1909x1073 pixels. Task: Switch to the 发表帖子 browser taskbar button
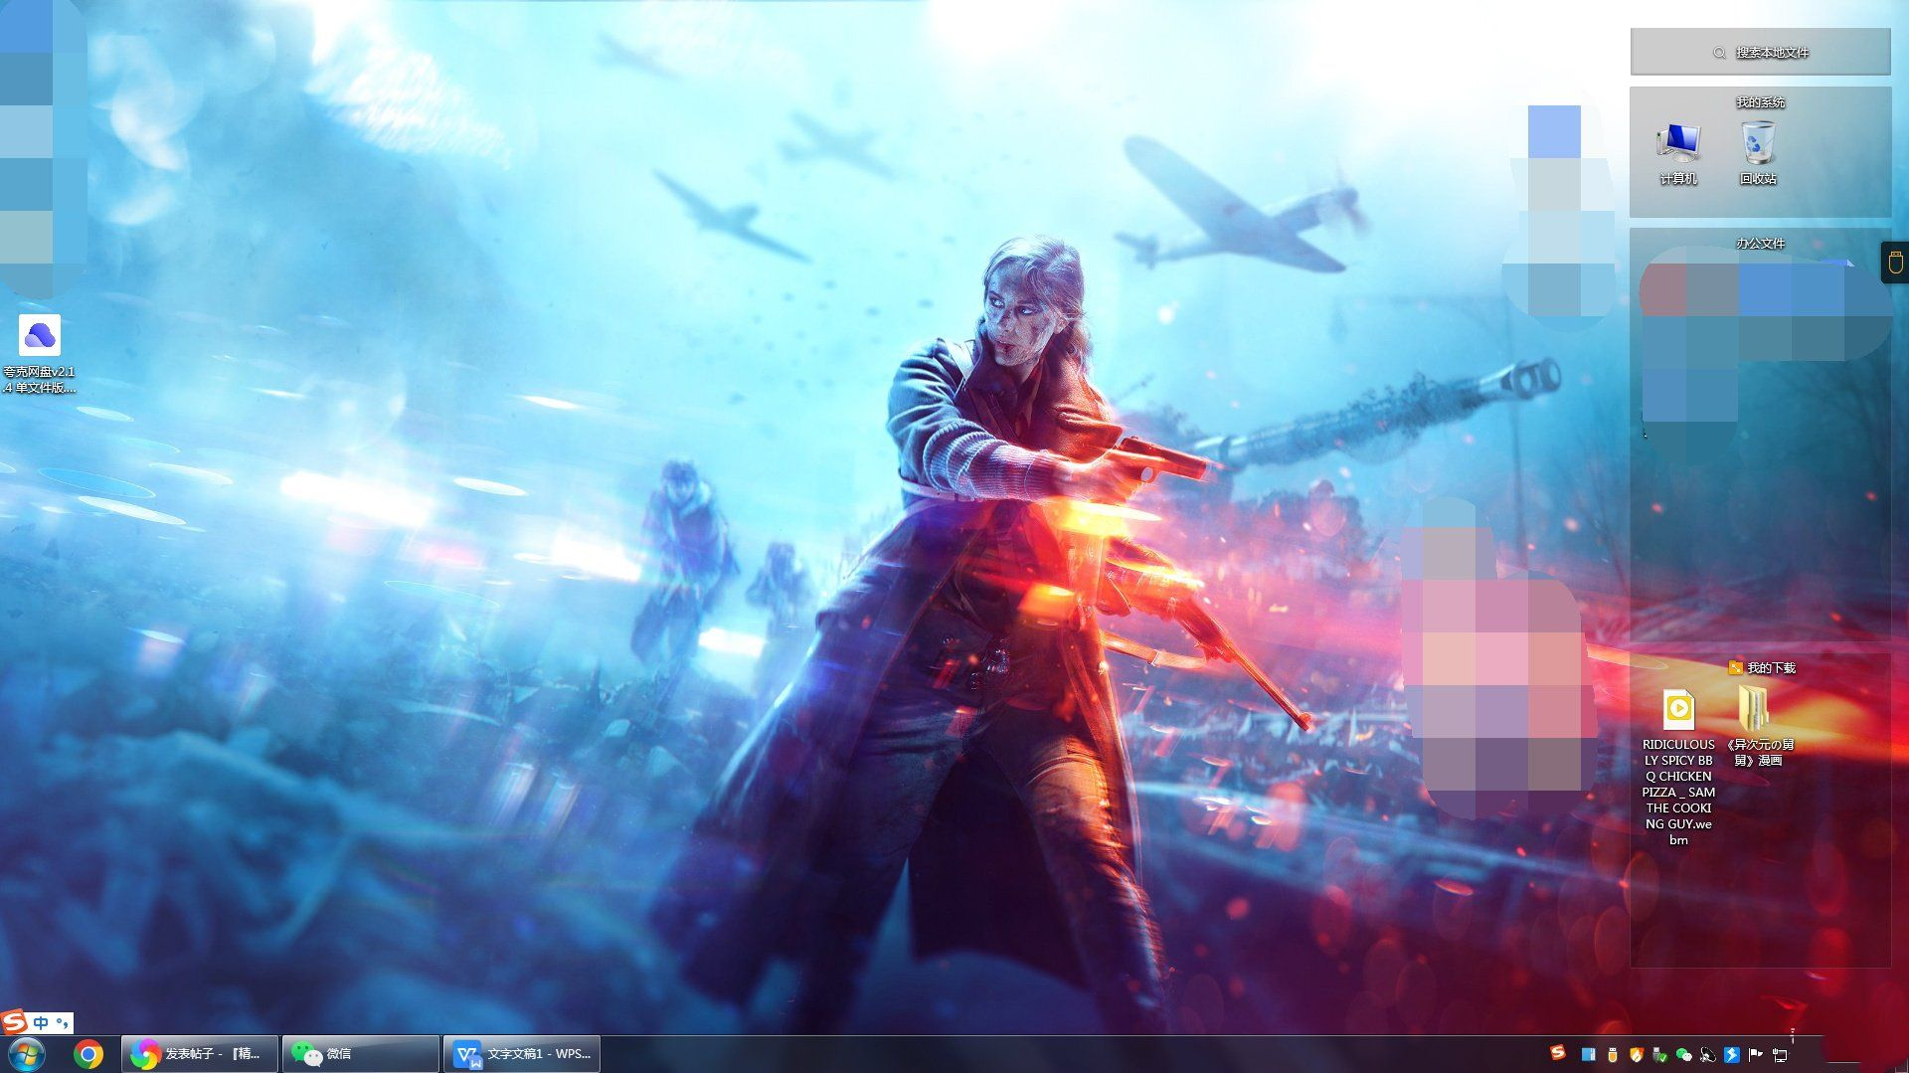(x=200, y=1054)
